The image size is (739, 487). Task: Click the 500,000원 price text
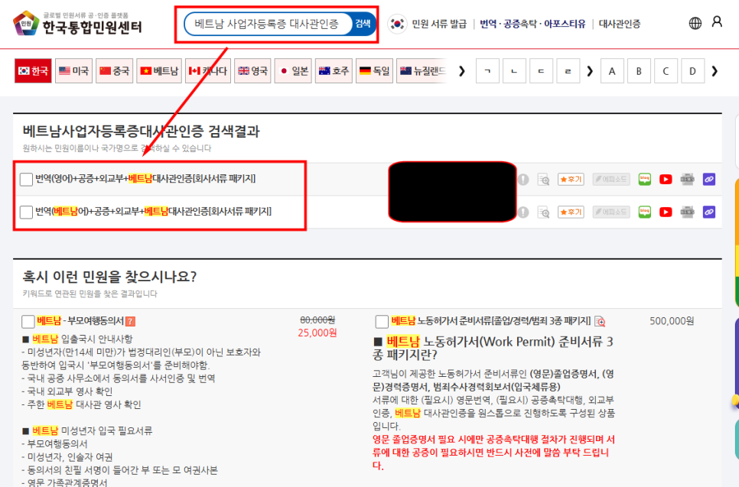pos(672,321)
